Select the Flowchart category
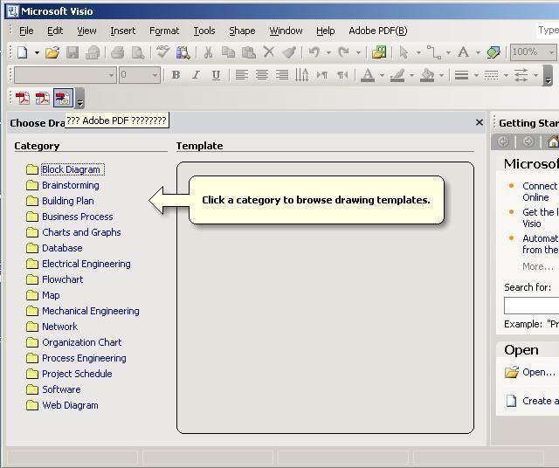559x468 pixels. click(62, 279)
